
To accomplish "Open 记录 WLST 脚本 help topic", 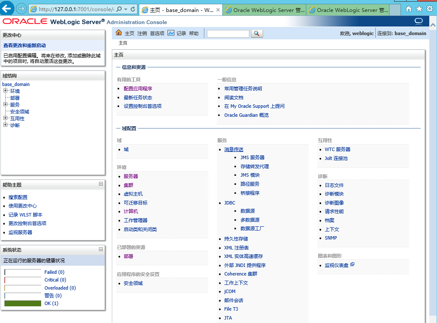I will 25,214.
